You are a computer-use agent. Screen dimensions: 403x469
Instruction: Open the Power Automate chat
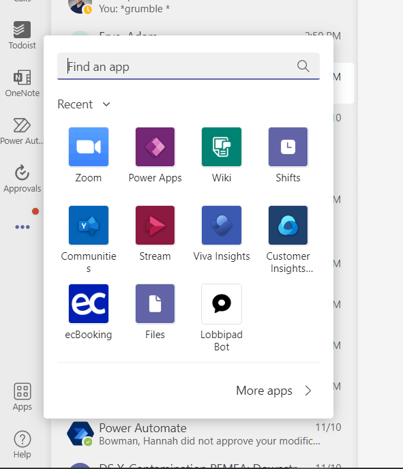[x=204, y=434]
